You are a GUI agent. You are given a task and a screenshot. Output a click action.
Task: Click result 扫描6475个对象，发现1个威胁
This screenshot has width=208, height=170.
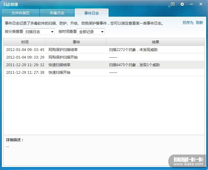tap(134, 65)
